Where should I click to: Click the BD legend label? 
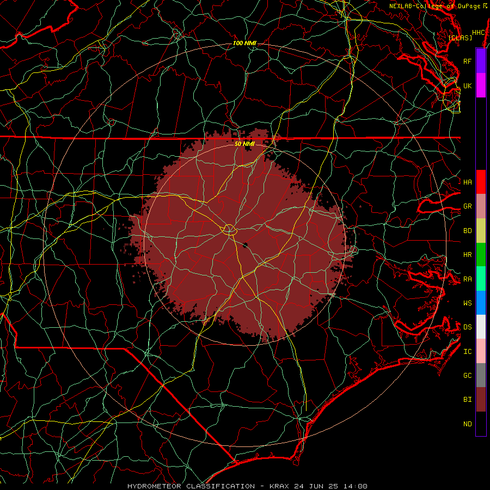[468, 231]
